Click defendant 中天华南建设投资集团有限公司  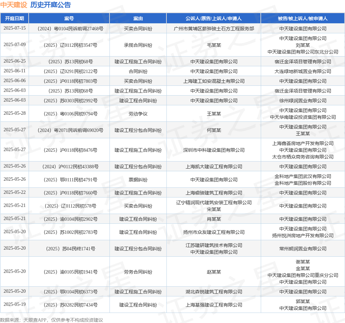pos(303,117)
